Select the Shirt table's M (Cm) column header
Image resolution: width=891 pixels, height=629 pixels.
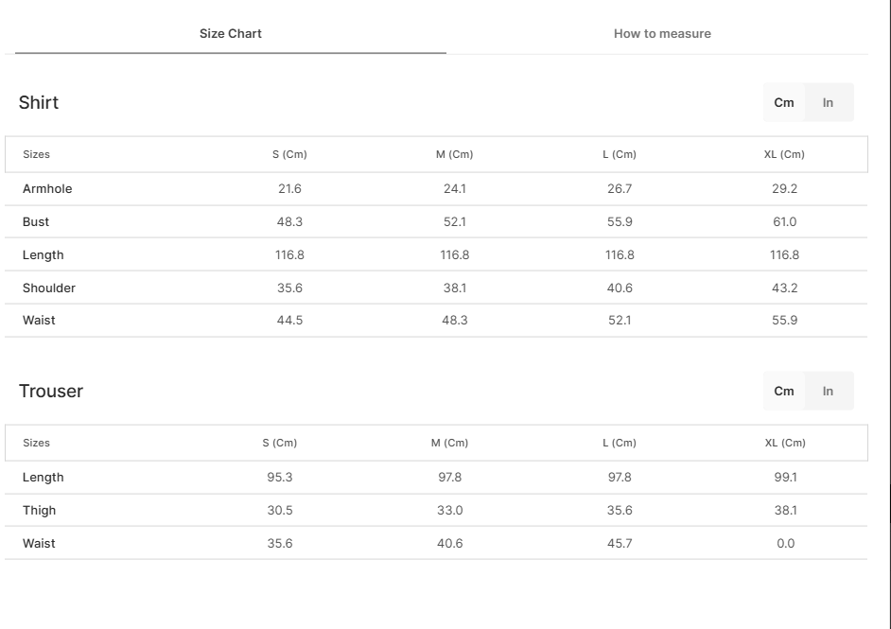point(454,154)
